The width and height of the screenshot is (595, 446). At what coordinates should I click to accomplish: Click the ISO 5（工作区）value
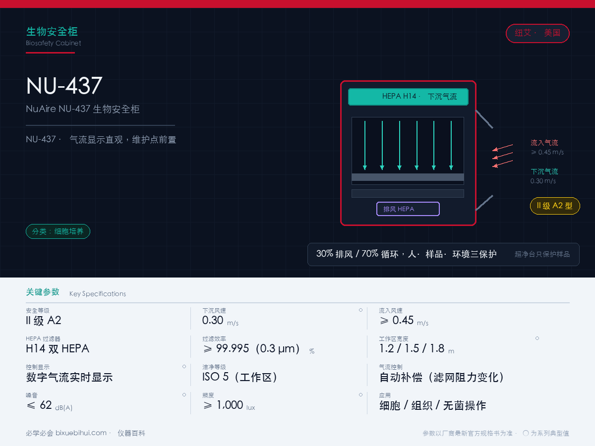tap(240, 377)
